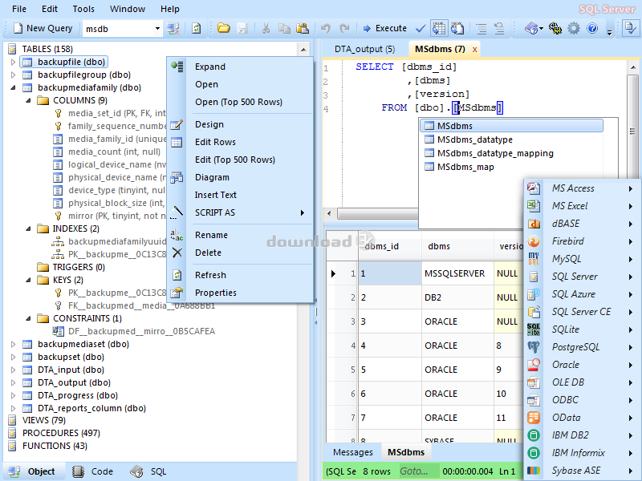Click the Execute button
The image size is (642, 481).
tap(385, 28)
